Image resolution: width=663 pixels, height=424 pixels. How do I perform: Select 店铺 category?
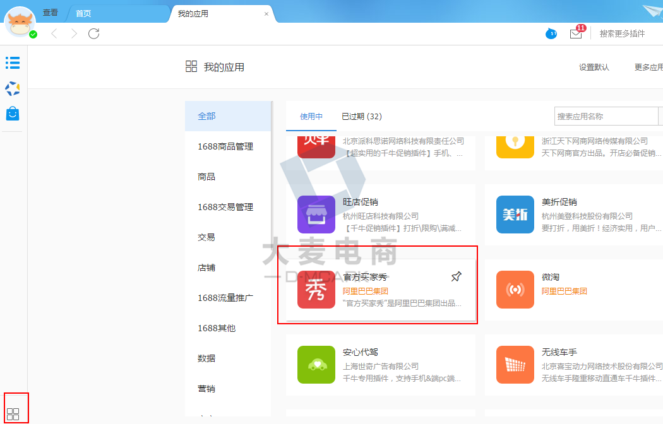click(228, 268)
